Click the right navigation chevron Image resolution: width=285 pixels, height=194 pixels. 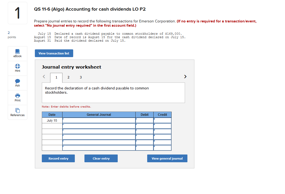point(185,76)
